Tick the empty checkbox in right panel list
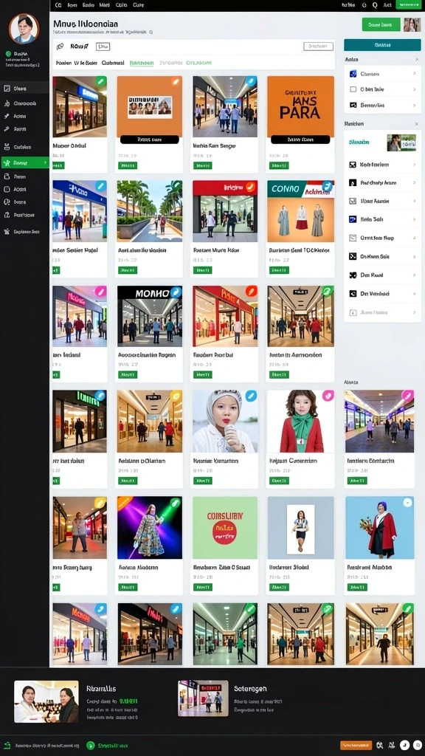Viewport: 425px width, 756px height. click(x=353, y=89)
